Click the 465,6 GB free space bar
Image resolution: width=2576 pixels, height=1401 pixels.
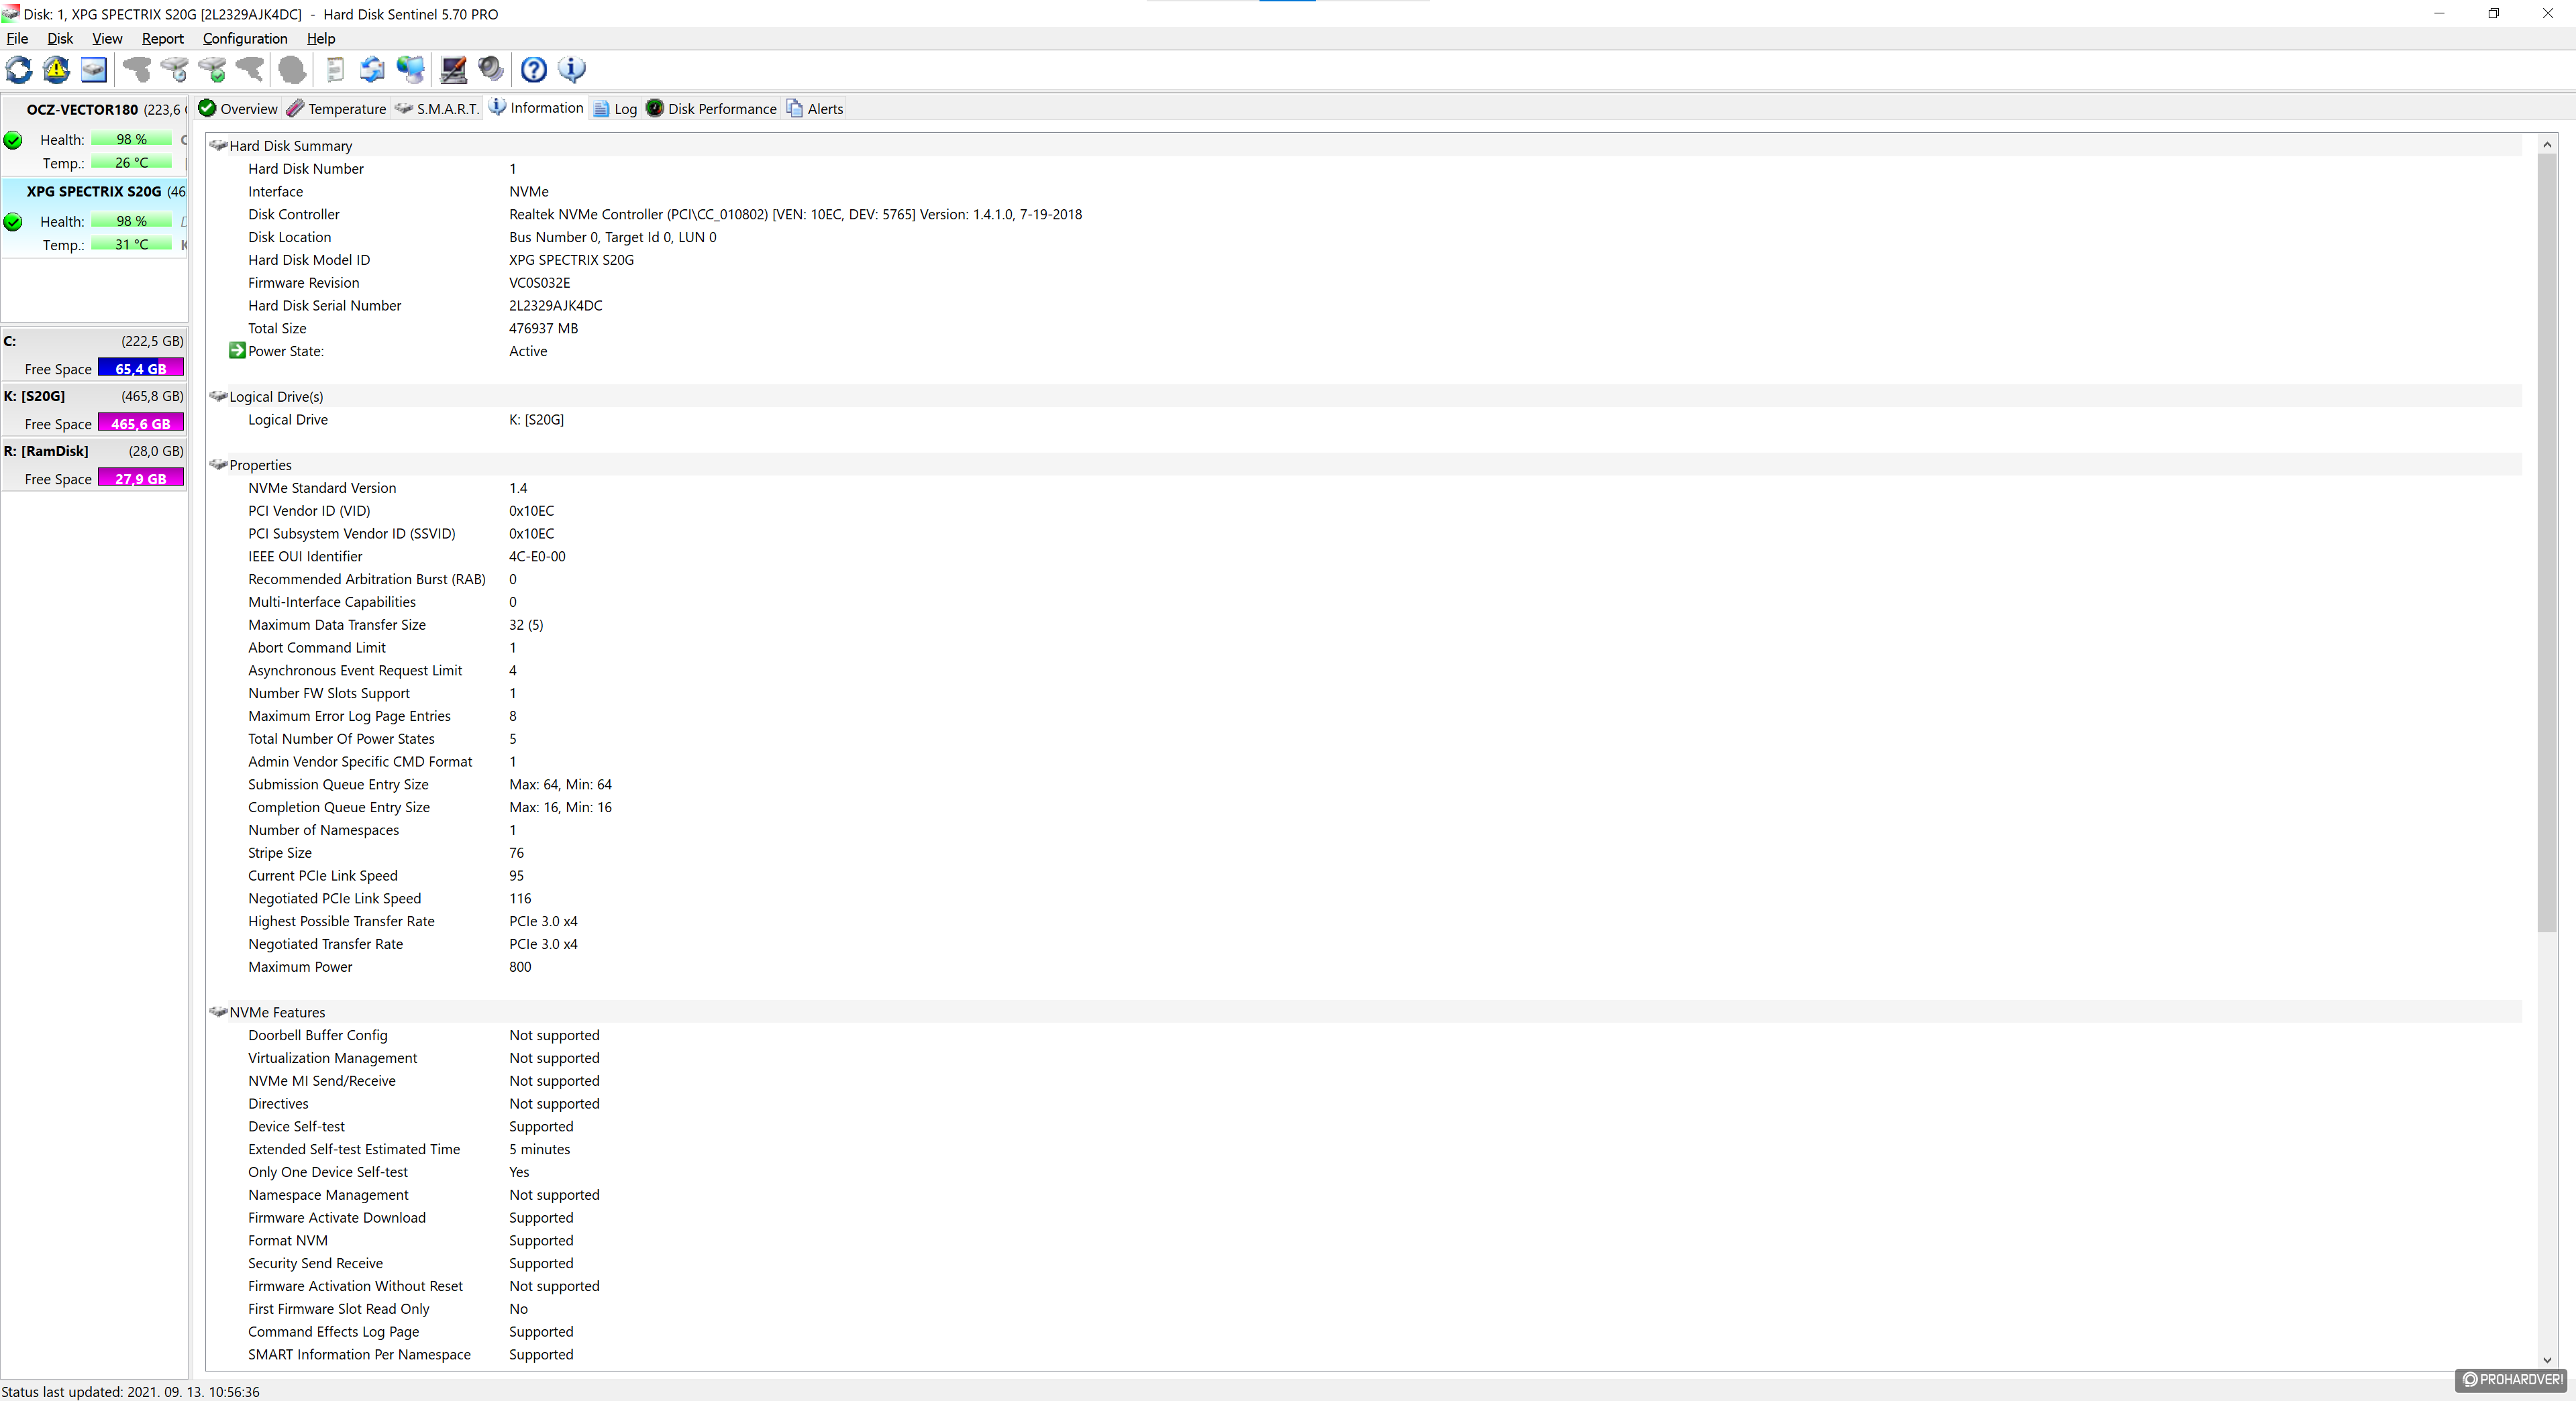pos(141,424)
